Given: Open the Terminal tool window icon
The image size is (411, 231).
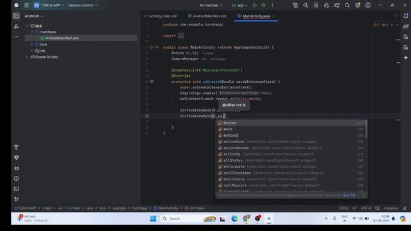Looking at the screenshot, I should click(16, 189).
